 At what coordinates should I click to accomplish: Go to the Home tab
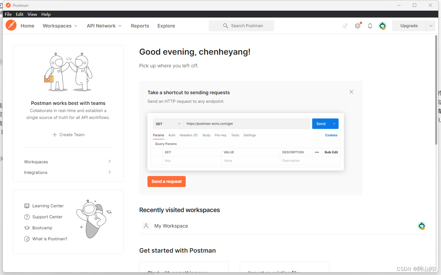pos(28,26)
